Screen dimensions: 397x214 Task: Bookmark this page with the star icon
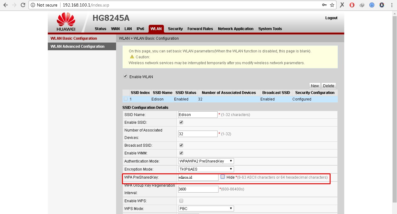(x=332, y=5)
